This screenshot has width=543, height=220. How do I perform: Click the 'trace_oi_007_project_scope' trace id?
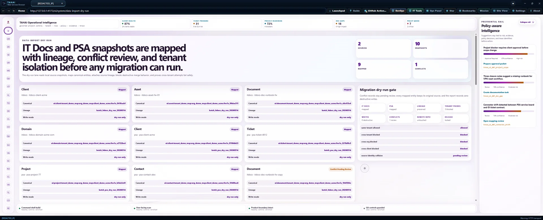pos(496,67)
